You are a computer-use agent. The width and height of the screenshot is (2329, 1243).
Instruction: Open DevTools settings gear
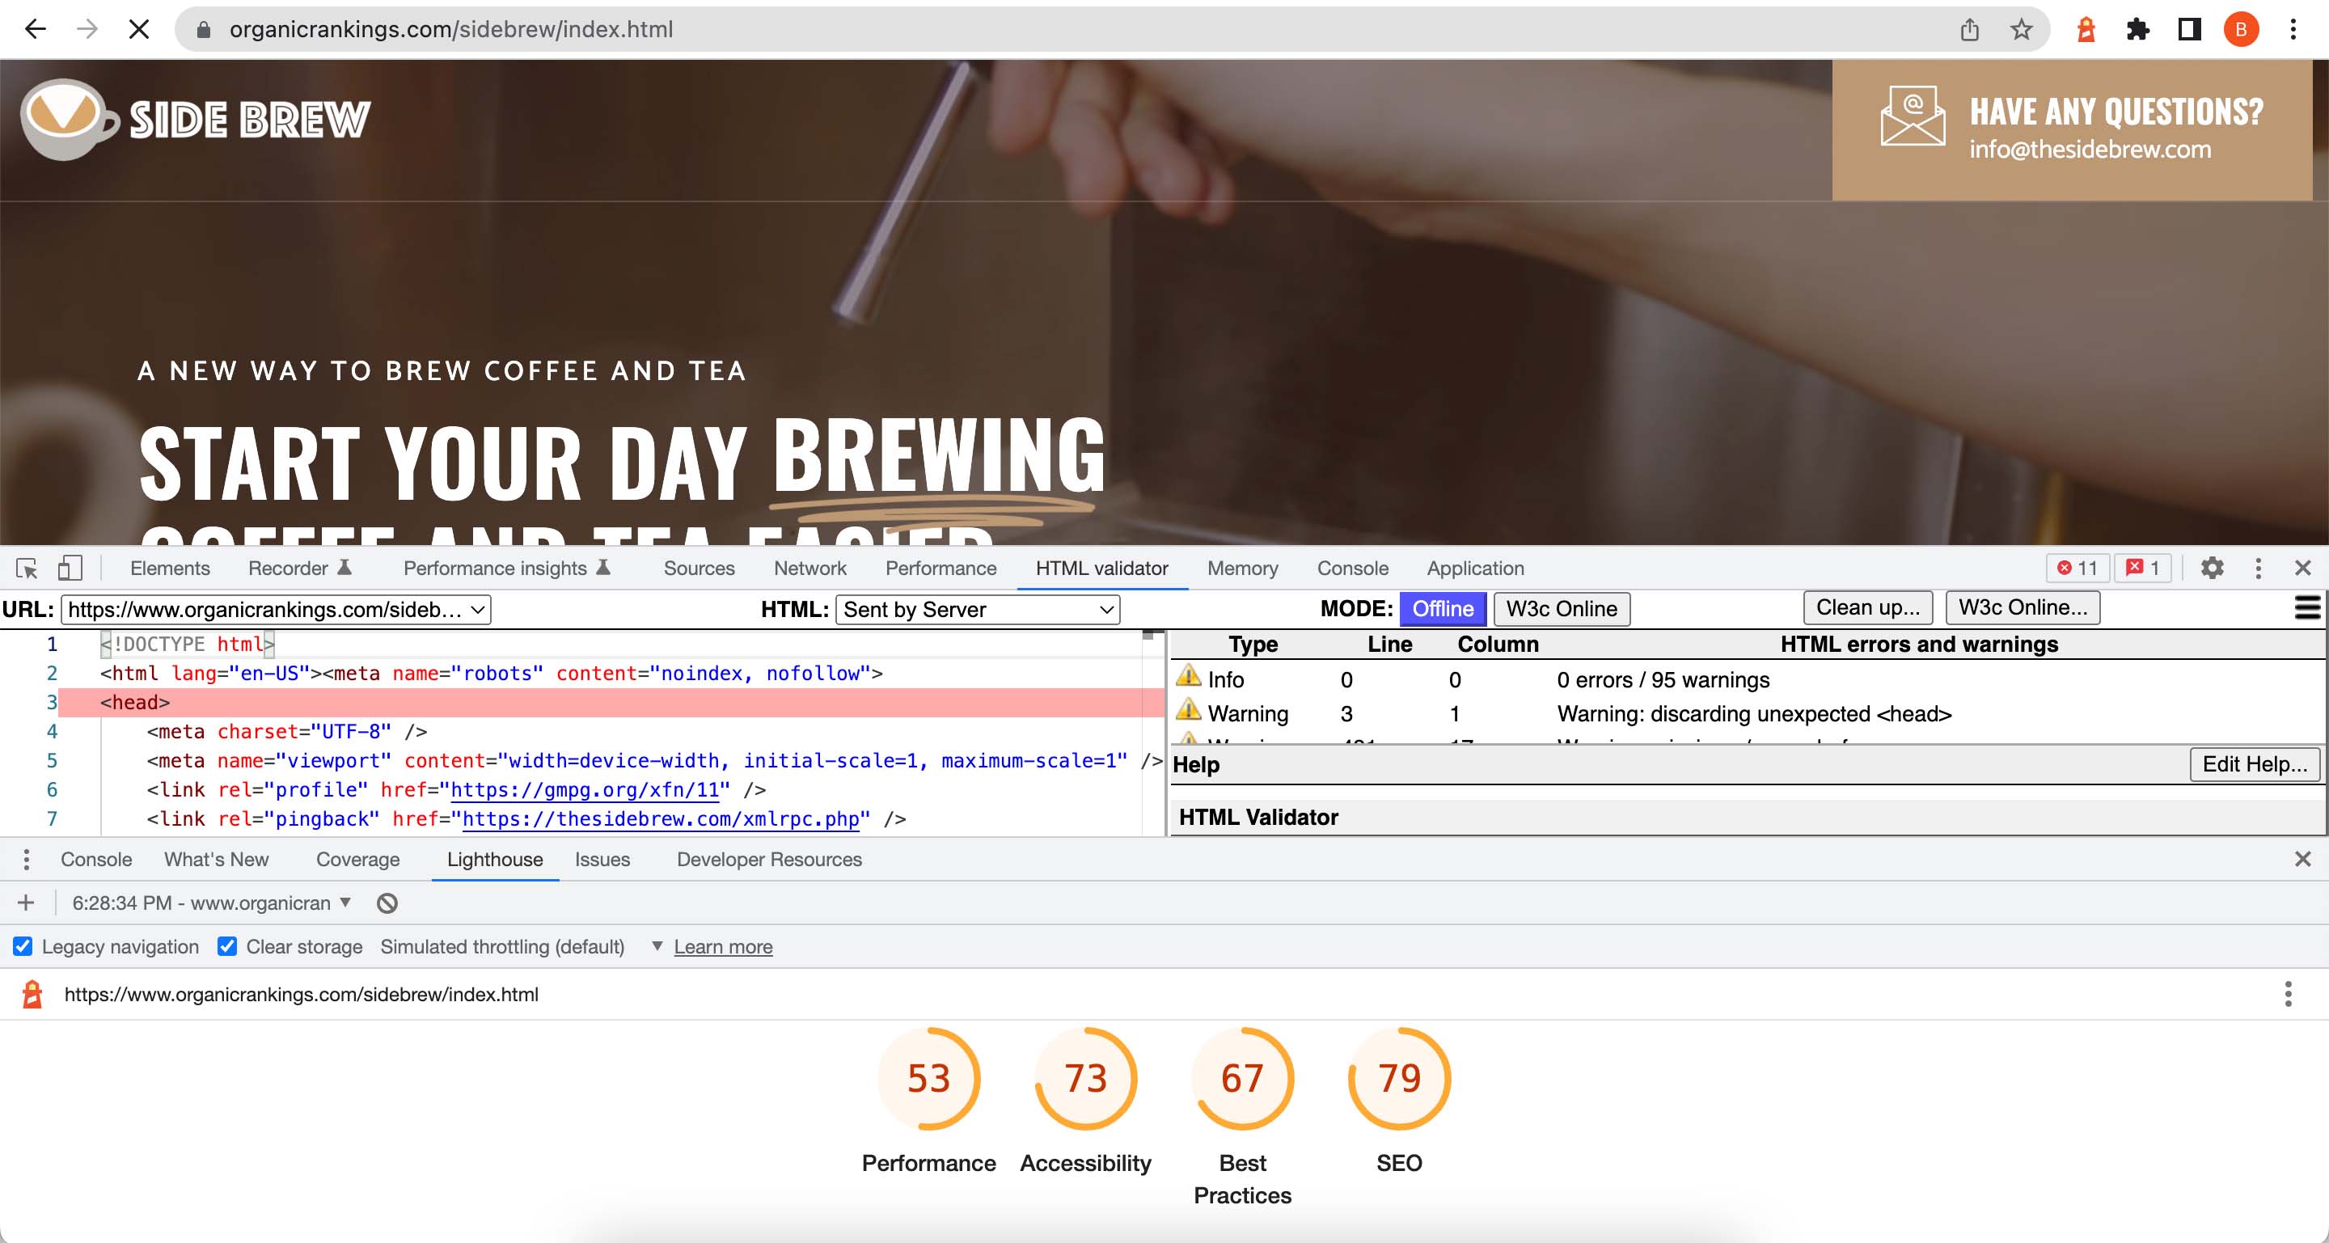click(2213, 569)
